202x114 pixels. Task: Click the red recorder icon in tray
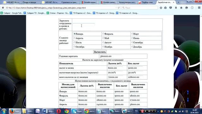click(x=142, y=111)
